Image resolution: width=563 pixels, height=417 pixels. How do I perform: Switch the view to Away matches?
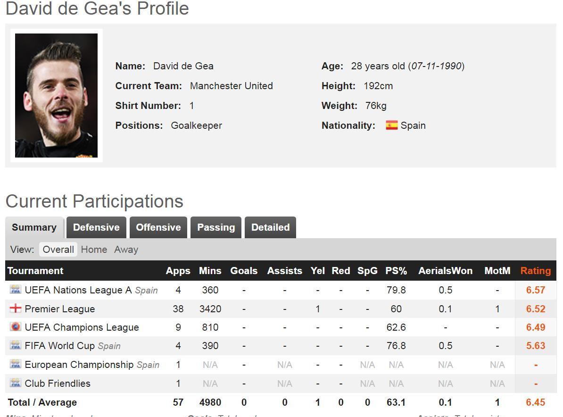(126, 250)
